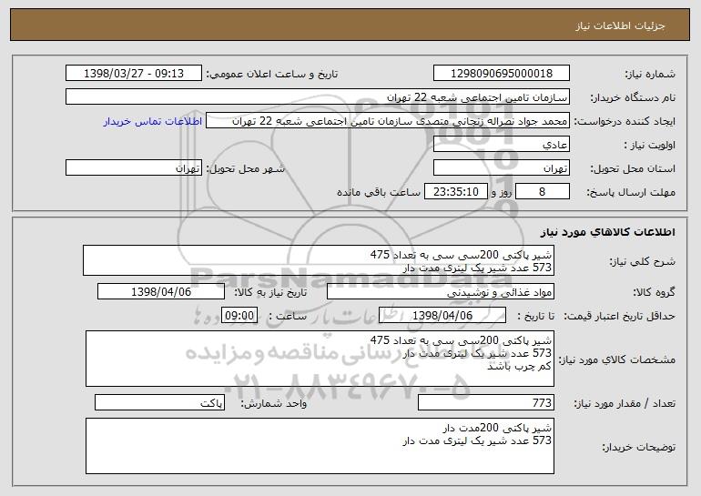Click the label 'تاریخ نیاز به کالا:'
Image resolution: width=701 pixels, height=496 pixels.
(270, 292)
